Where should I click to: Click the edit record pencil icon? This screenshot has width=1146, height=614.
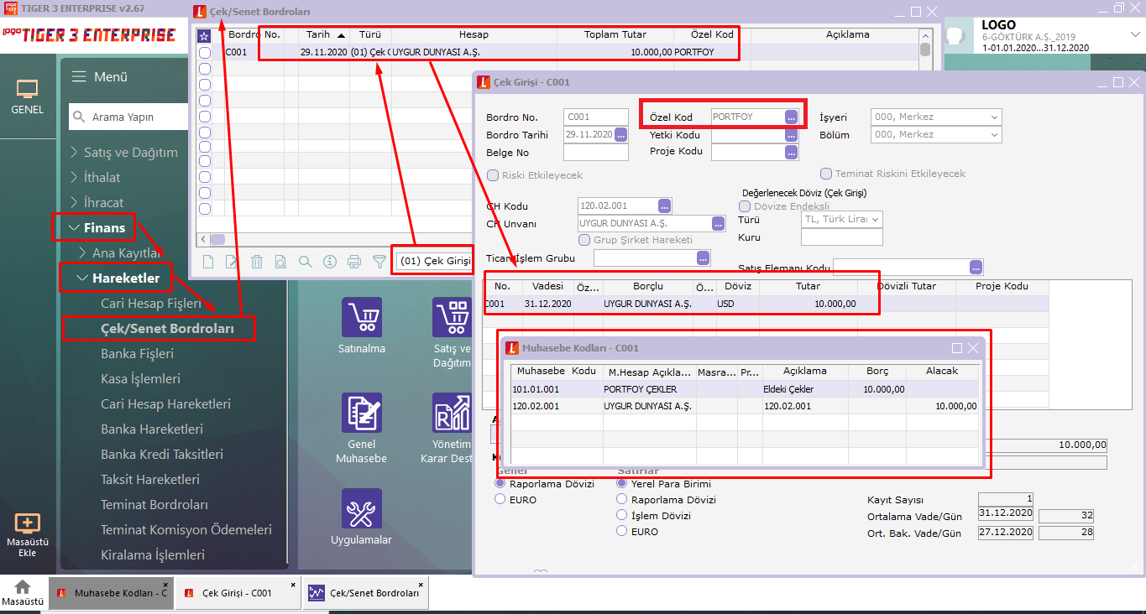233,262
